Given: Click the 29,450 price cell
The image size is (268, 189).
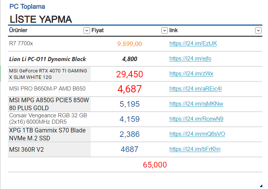Looking at the screenshot, I should [x=130, y=74].
